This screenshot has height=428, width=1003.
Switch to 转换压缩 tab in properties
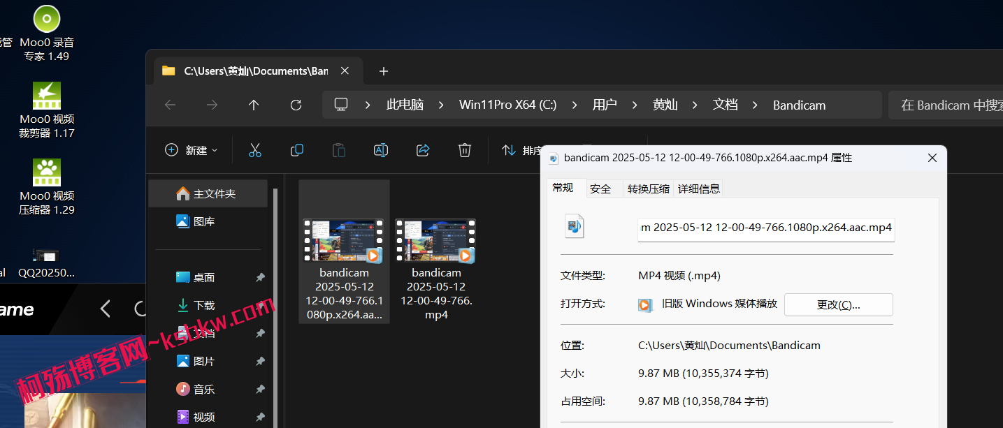[649, 189]
